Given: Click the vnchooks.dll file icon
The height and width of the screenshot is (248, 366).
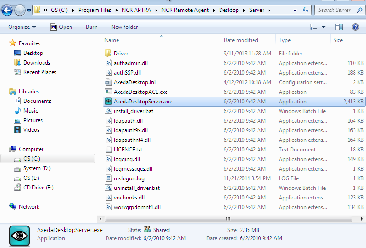Looking at the screenshot, I should click(x=108, y=197).
